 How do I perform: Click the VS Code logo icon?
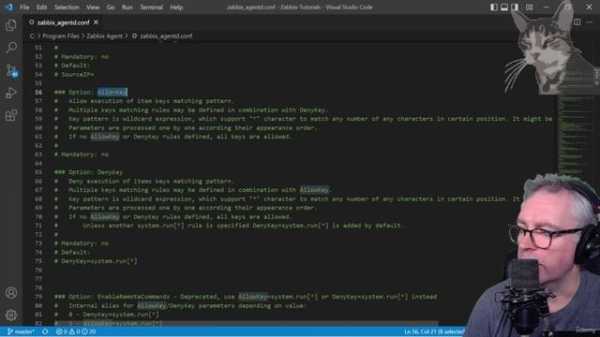pyautogui.click(x=8, y=7)
